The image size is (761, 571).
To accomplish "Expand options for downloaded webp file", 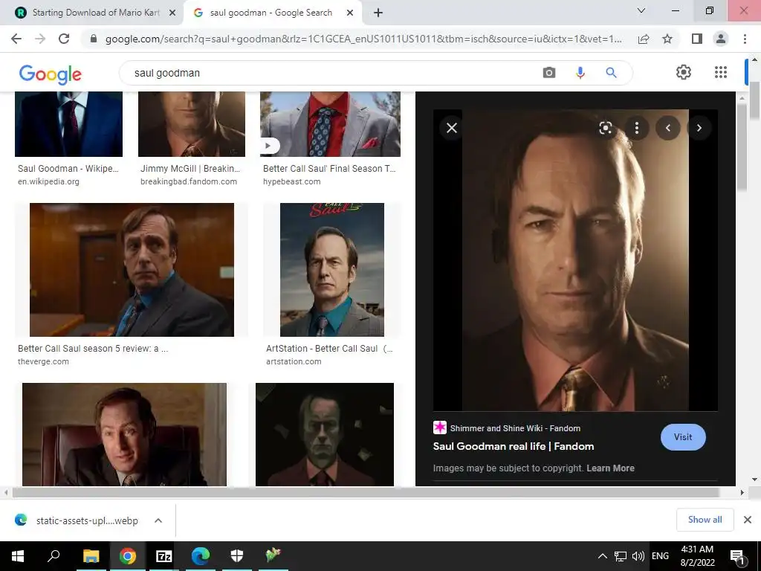I will (158, 520).
